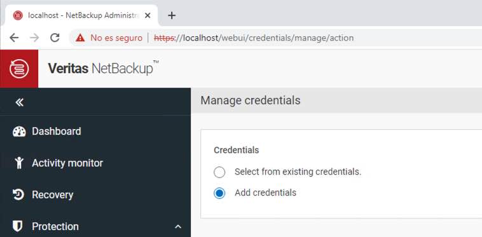Choose the 'Add credentials' radio option
The height and width of the screenshot is (237, 482).
point(219,193)
